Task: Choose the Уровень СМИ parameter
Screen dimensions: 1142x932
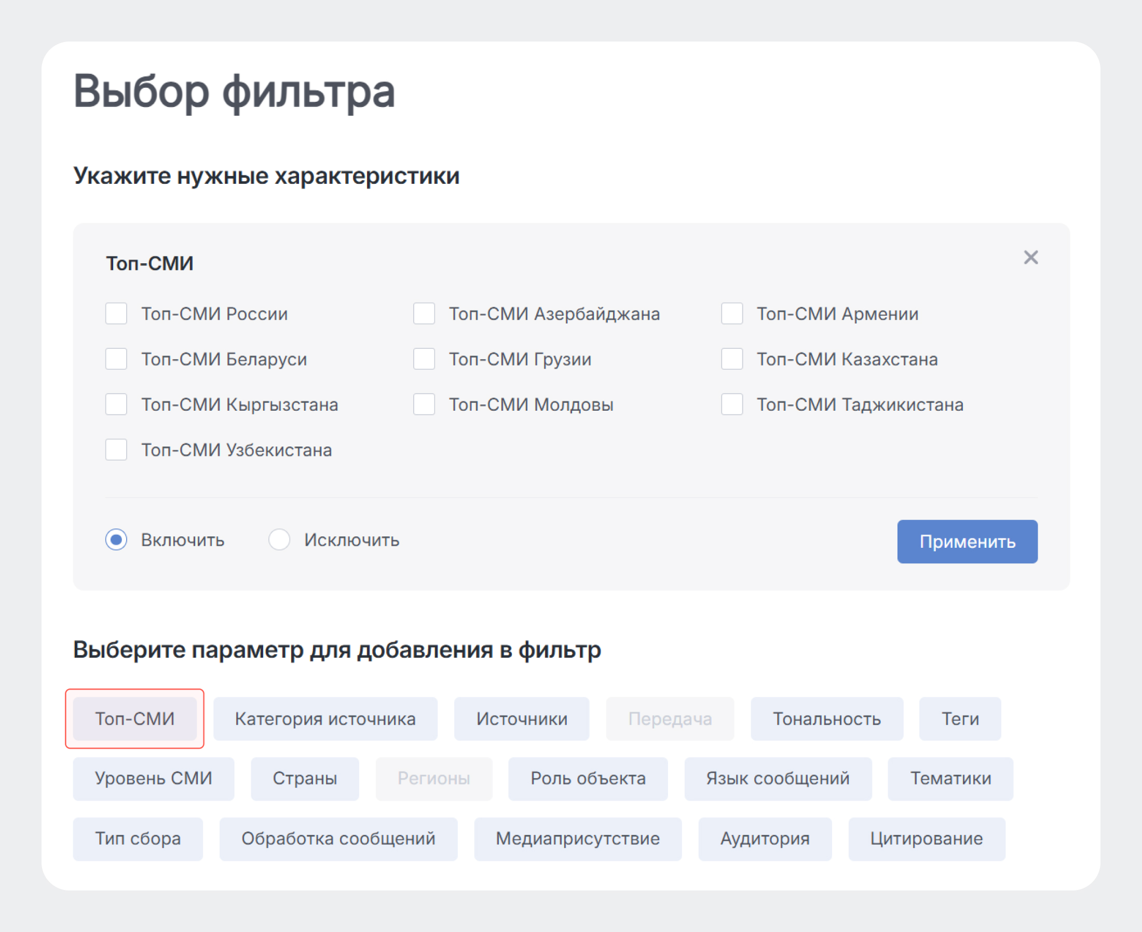Action: tap(154, 778)
